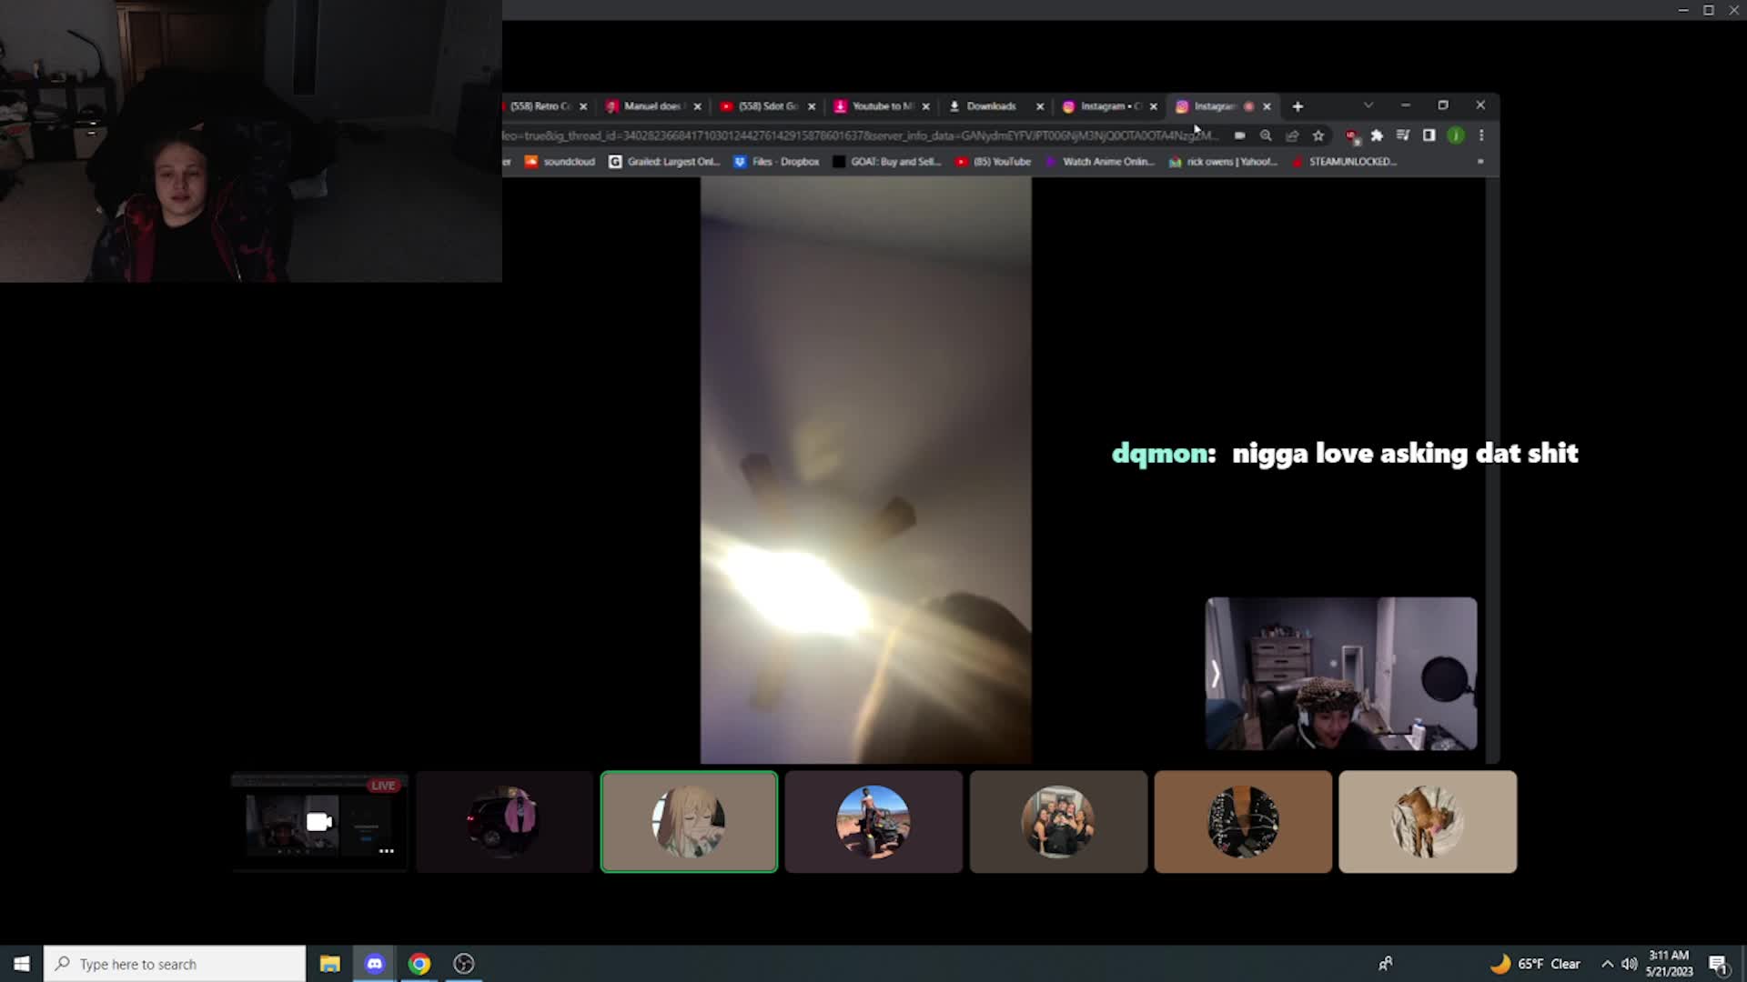1747x982 pixels.
Task: Open OBS Studio from the taskbar
Action: click(x=464, y=964)
